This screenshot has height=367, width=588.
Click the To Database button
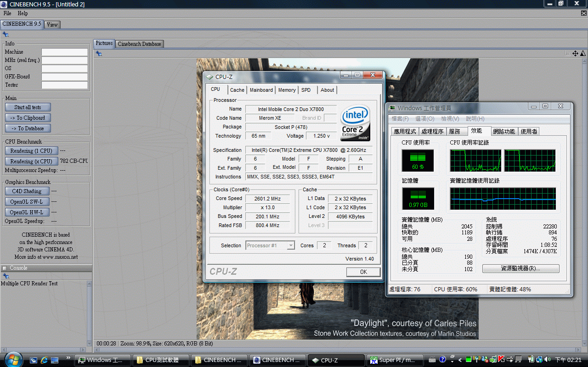[28, 128]
